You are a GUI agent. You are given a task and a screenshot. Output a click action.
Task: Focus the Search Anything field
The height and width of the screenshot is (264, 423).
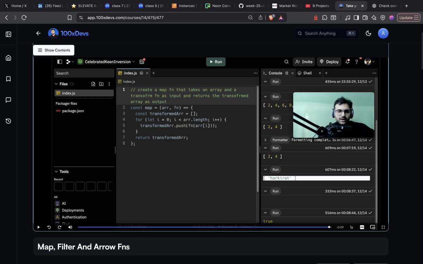(x=326, y=33)
